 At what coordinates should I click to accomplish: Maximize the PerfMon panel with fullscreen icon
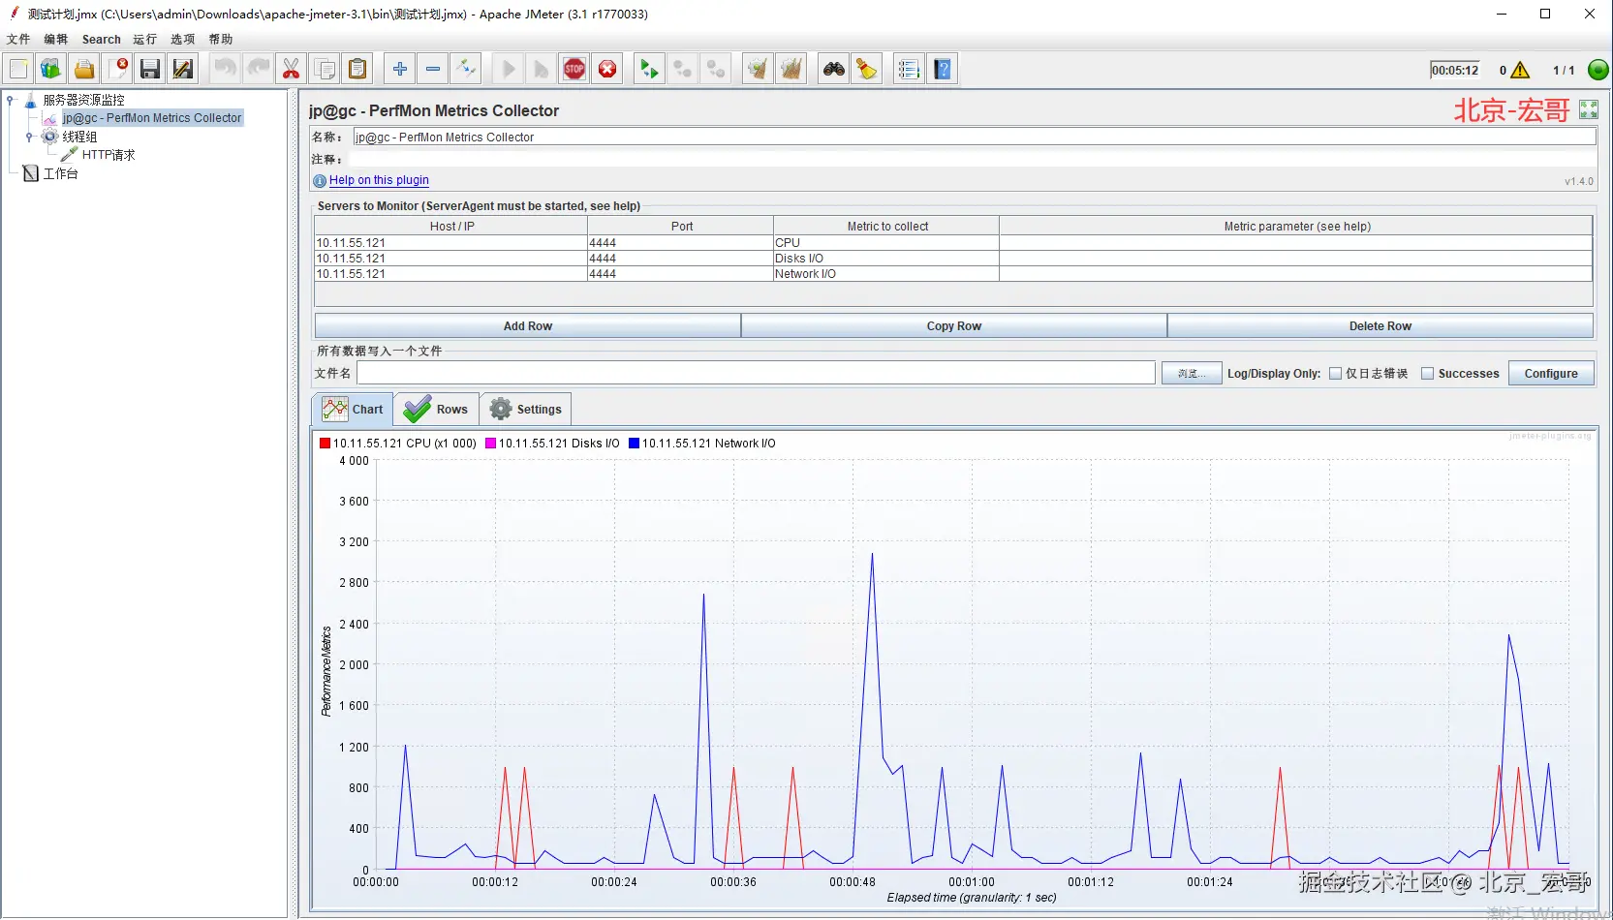pyautogui.click(x=1589, y=109)
